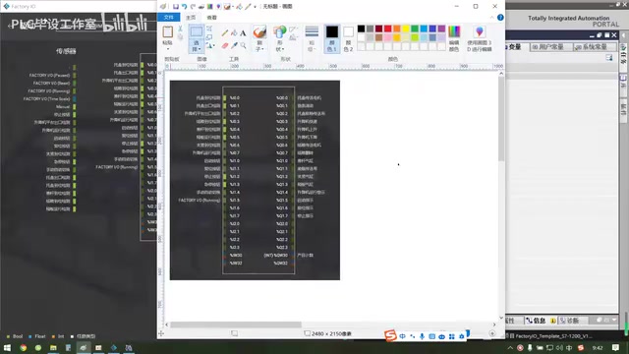
Task: Select the Pencil tool in Paint
Action: point(225,33)
